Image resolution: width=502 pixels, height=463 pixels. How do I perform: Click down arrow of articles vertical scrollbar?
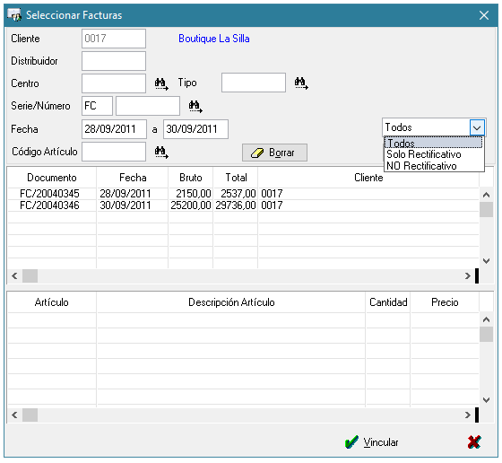[486, 400]
